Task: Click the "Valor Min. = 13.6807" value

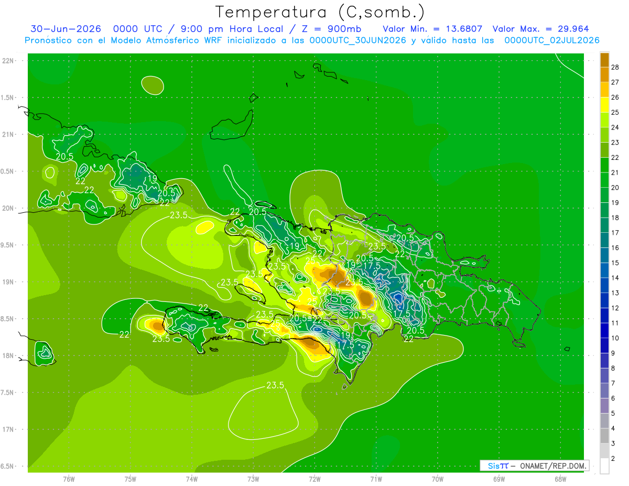Action: pyautogui.click(x=432, y=29)
